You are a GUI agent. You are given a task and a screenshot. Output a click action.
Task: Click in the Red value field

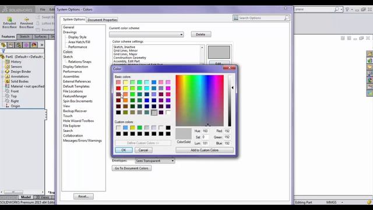pyautogui.click(x=227, y=131)
